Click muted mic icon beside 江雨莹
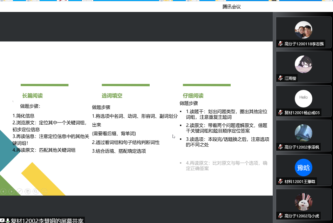The image size is (333, 223). pos(280,78)
